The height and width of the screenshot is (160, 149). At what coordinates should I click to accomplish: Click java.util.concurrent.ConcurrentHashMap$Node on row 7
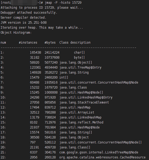[x=99, y=82]
